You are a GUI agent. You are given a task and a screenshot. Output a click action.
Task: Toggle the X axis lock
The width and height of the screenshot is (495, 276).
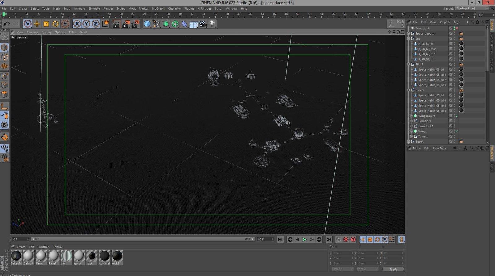pos(77,24)
